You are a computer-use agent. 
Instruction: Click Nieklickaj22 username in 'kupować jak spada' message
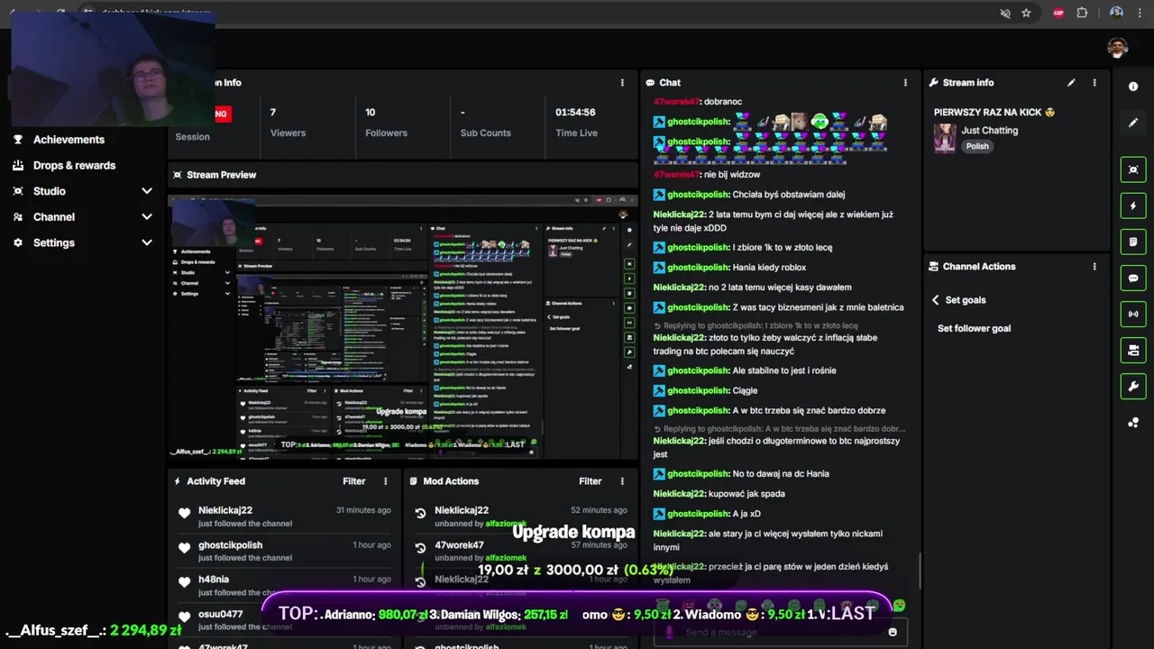point(679,494)
